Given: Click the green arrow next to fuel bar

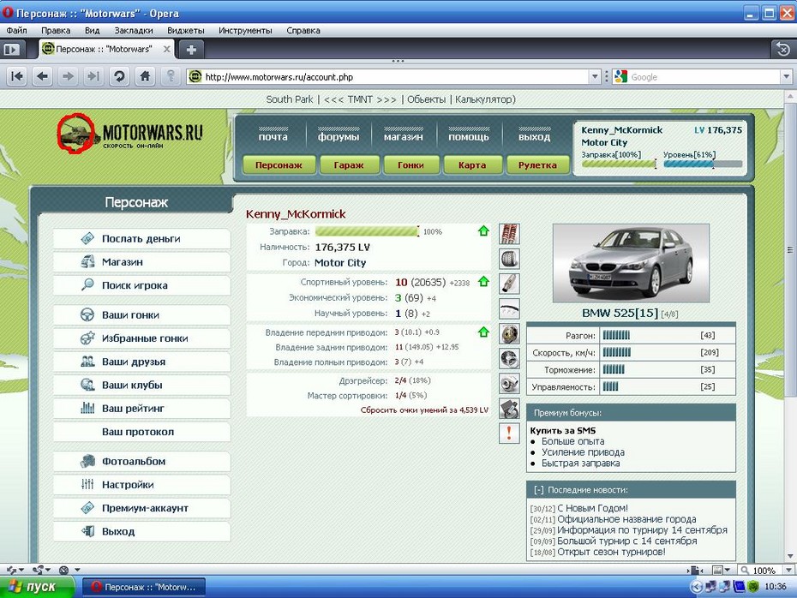Looking at the screenshot, I should [x=483, y=231].
